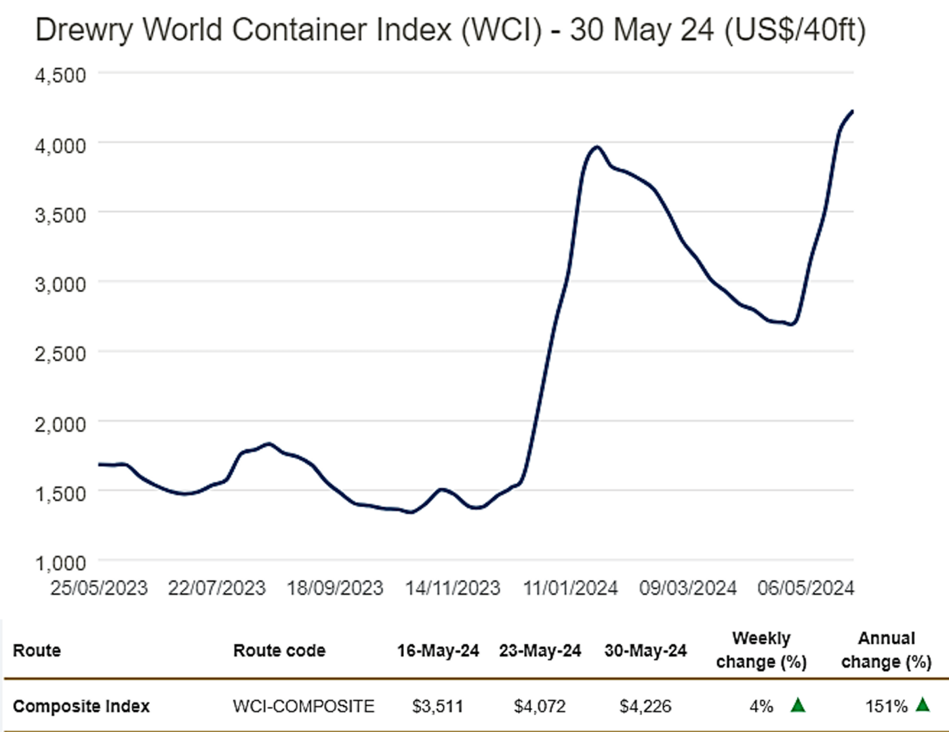This screenshot has width=949, height=732.
Task: Click the 'Annual change (%)' column header
Action: [x=887, y=650]
